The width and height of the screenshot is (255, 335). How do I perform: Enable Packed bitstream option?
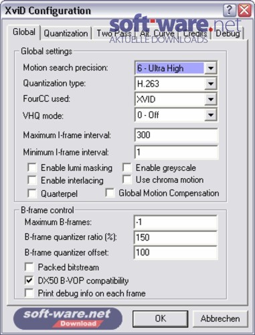click(29, 267)
